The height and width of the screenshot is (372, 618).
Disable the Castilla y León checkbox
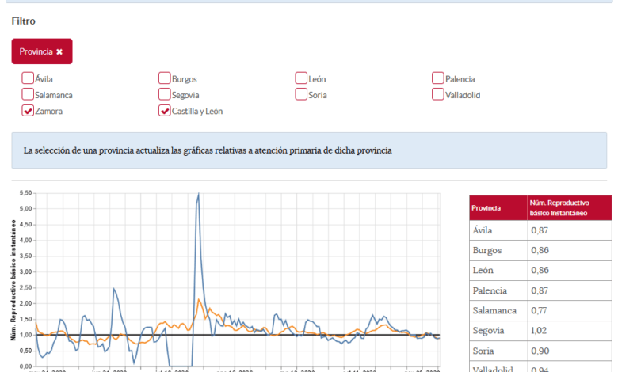tap(165, 111)
